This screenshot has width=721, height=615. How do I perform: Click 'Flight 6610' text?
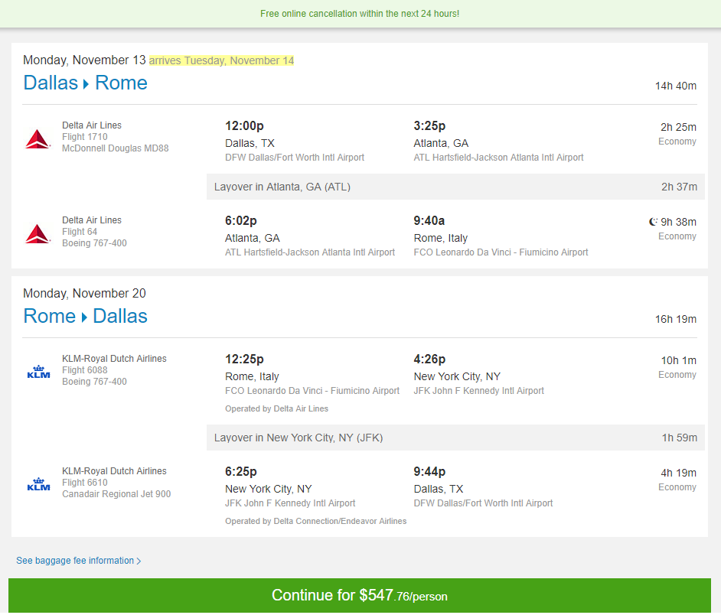[85, 483]
